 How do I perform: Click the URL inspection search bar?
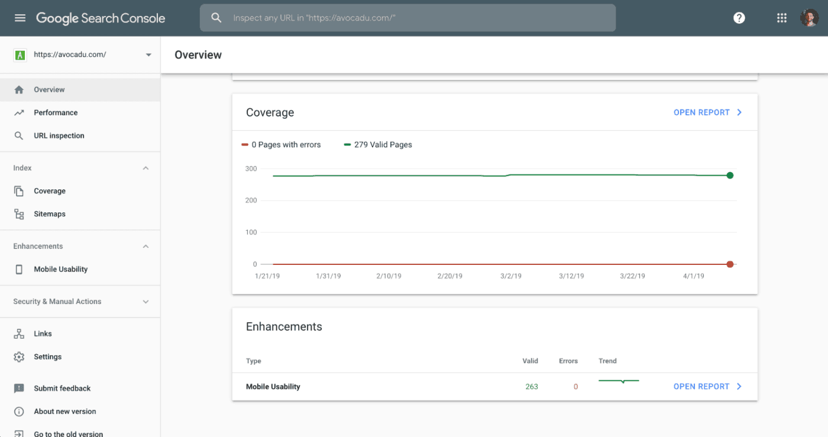coord(407,17)
